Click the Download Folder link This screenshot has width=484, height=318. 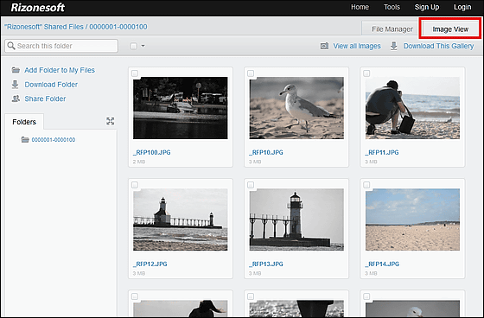pos(51,85)
